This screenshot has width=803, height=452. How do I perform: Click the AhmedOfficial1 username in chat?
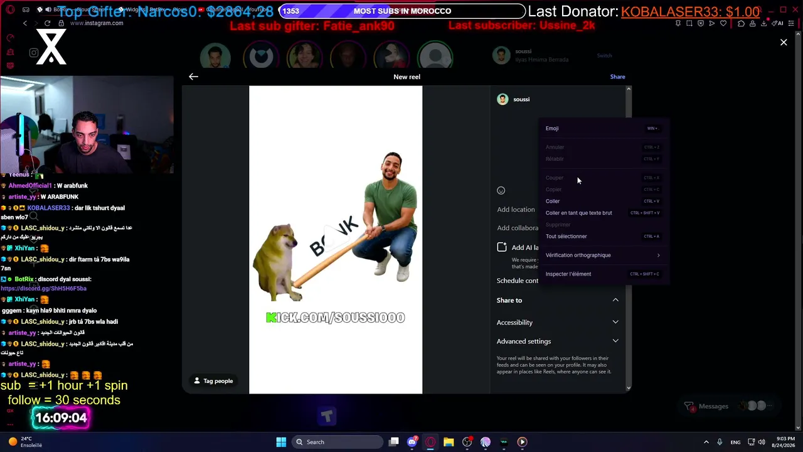[x=30, y=186]
